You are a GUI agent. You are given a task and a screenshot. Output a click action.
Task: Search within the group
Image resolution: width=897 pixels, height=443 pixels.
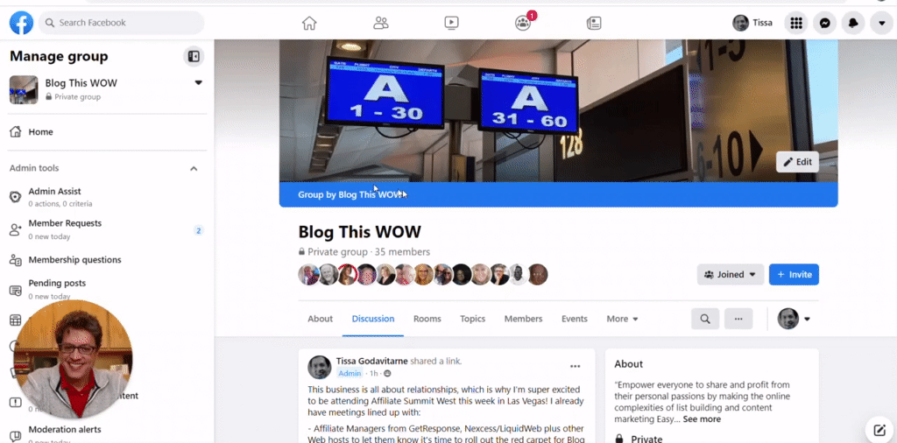point(705,319)
